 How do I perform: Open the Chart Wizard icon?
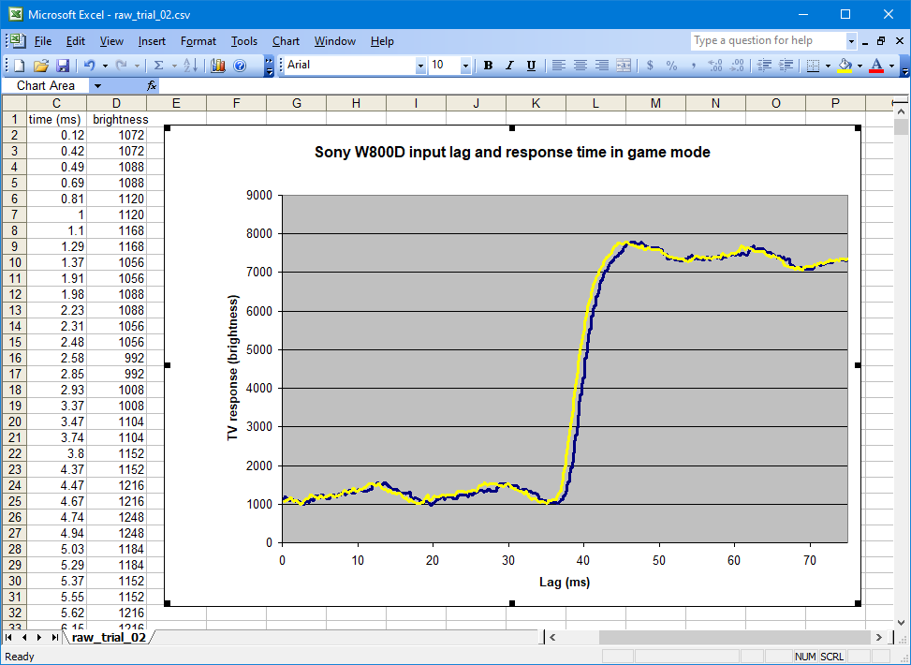pos(218,66)
